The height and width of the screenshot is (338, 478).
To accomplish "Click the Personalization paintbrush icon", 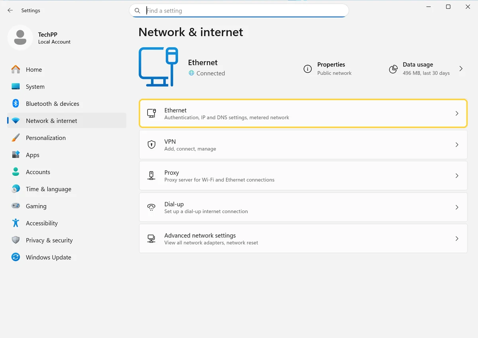I will [x=16, y=138].
